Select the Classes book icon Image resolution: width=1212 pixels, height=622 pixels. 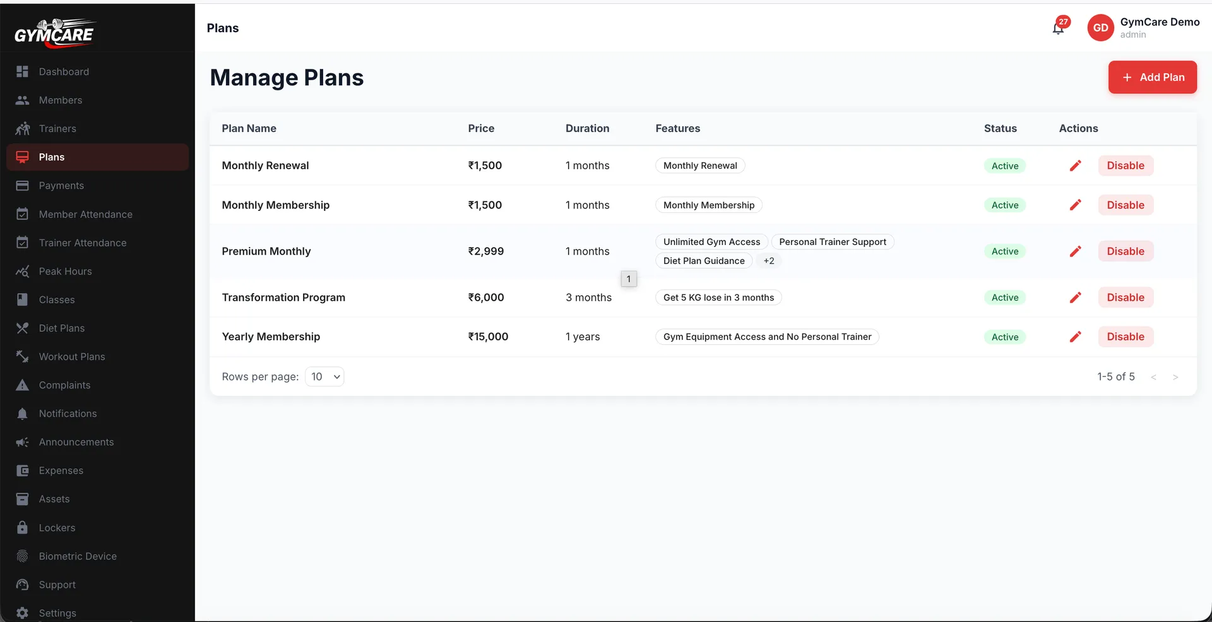click(x=23, y=299)
